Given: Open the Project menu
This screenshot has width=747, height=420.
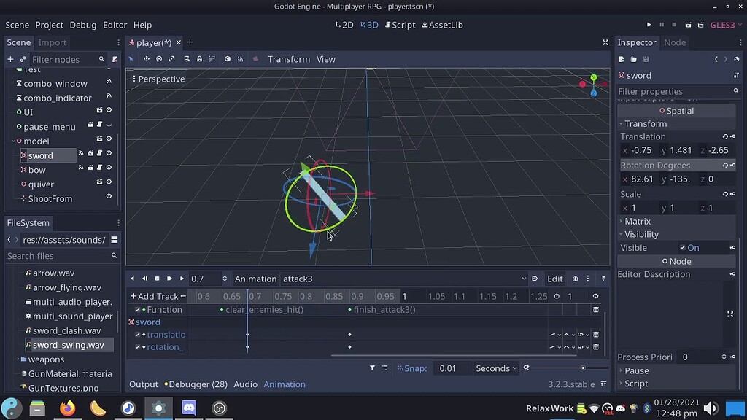Looking at the screenshot, I should point(49,25).
